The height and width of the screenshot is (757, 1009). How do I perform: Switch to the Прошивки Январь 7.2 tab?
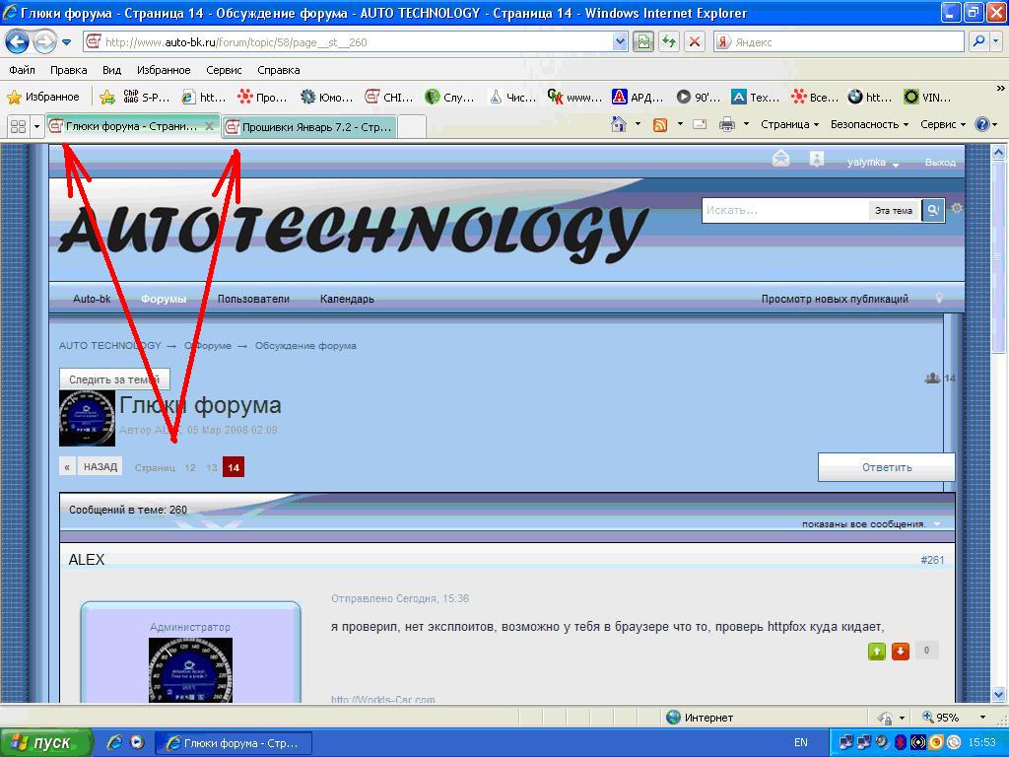(309, 127)
